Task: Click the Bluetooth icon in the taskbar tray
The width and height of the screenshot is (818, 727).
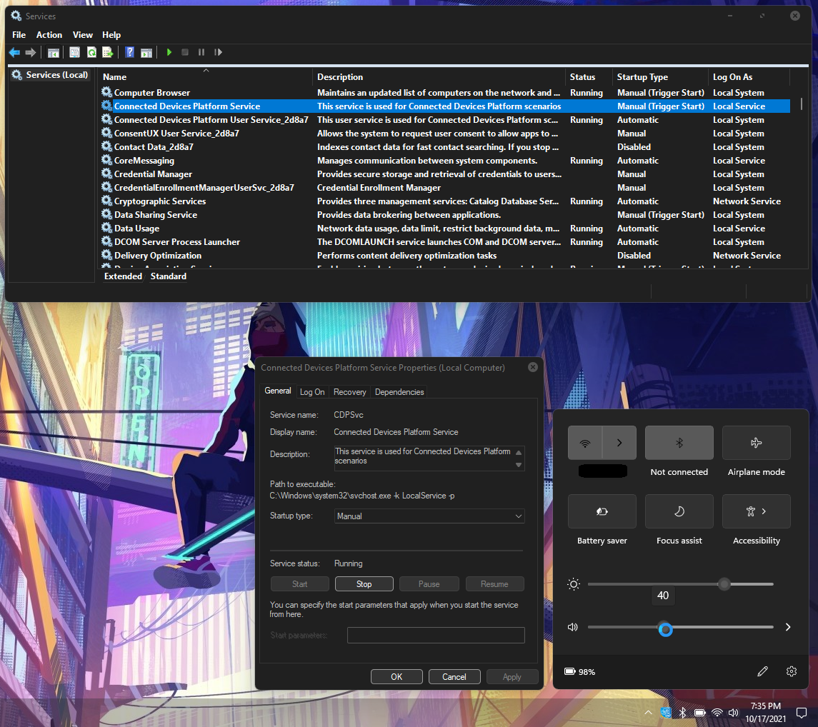Action: [682, 713]
